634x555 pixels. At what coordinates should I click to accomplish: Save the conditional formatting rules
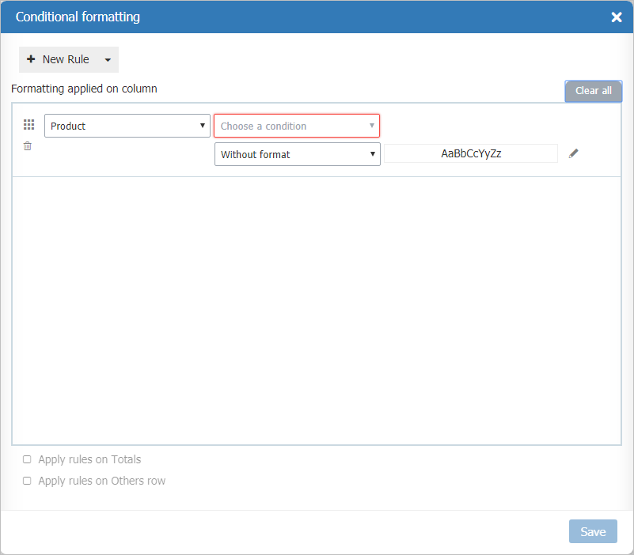(x=593, y=530)
